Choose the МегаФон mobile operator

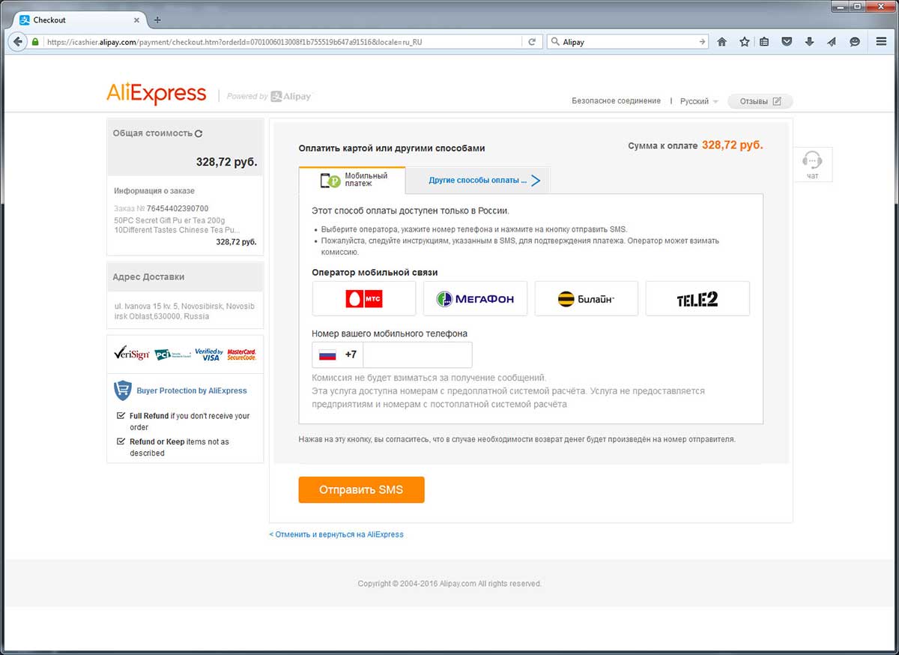(x=475, y=299)
